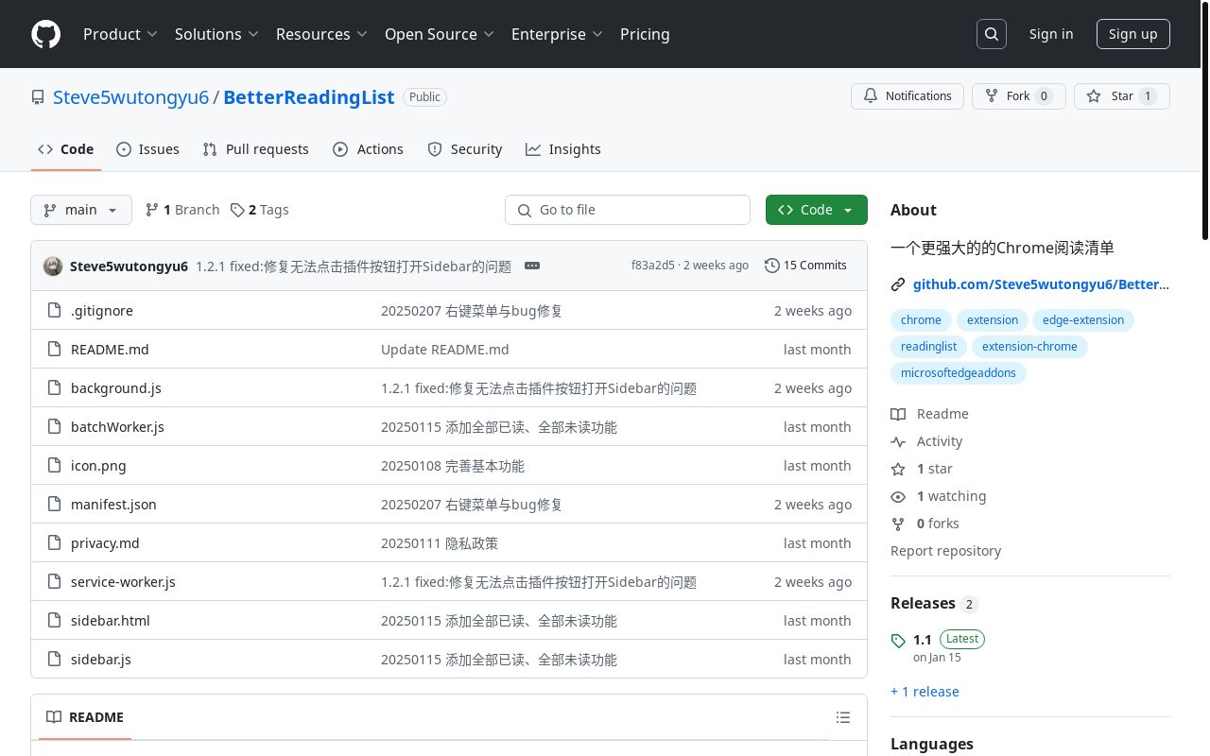Click the link icon beside repository URL
The image size is (1210, 756).
(897, 283)
